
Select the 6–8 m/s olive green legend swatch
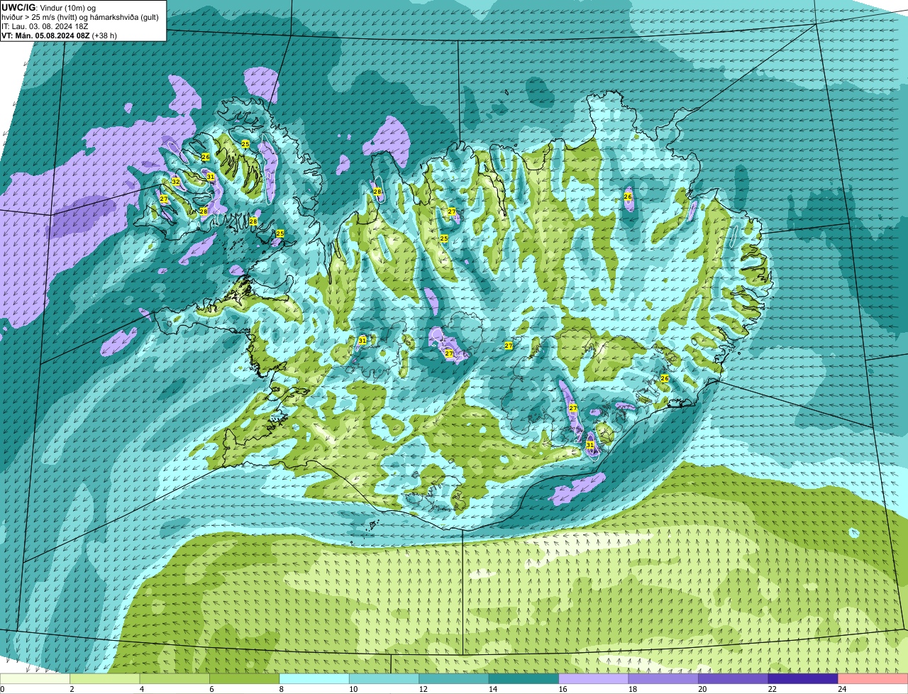[x=245, y=679]
